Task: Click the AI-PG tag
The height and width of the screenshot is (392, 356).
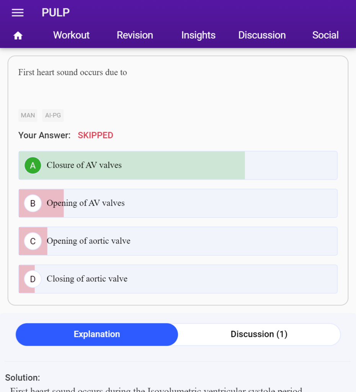Action: [53, 115]
